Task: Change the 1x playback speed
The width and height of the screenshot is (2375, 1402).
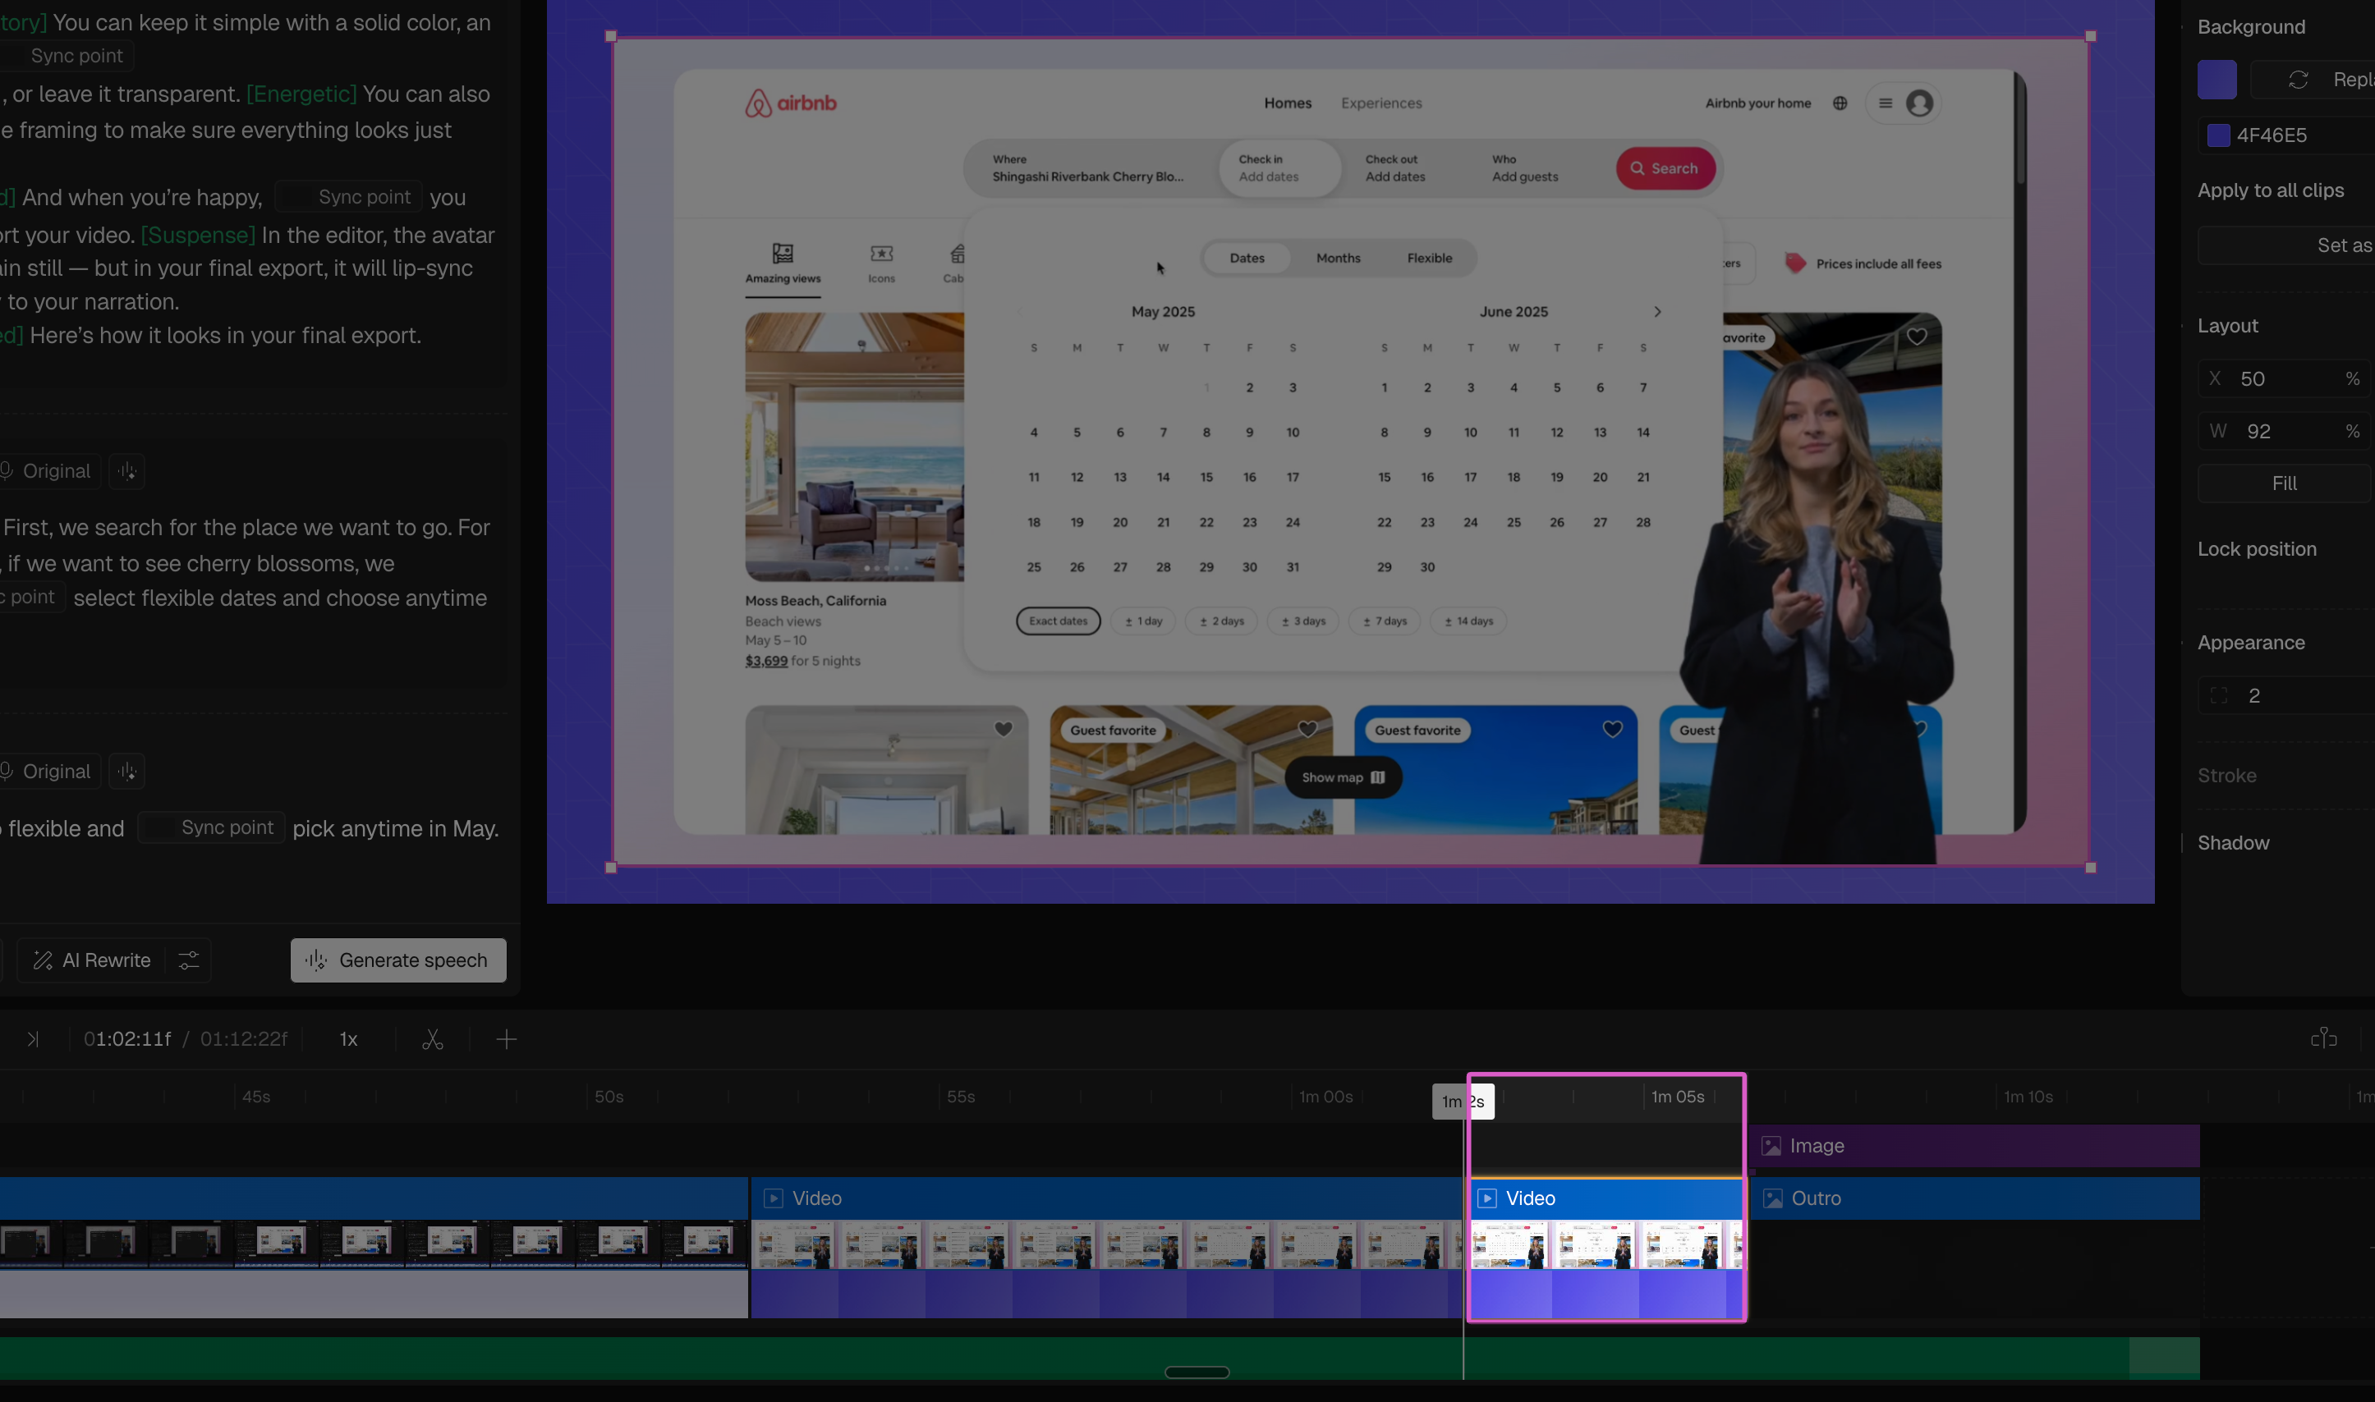Action: point(349,1039)
